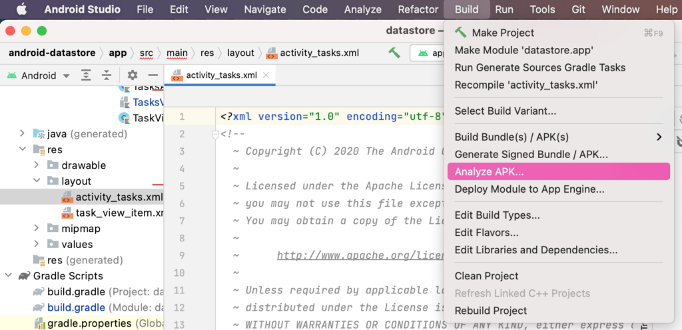
Task: Click Expand All icon in project panel
Action: [x=87, y=76]
